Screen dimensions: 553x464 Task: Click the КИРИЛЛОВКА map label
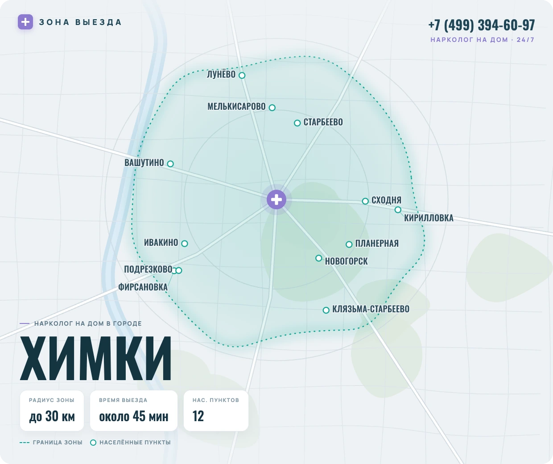(x=429, y=218)
